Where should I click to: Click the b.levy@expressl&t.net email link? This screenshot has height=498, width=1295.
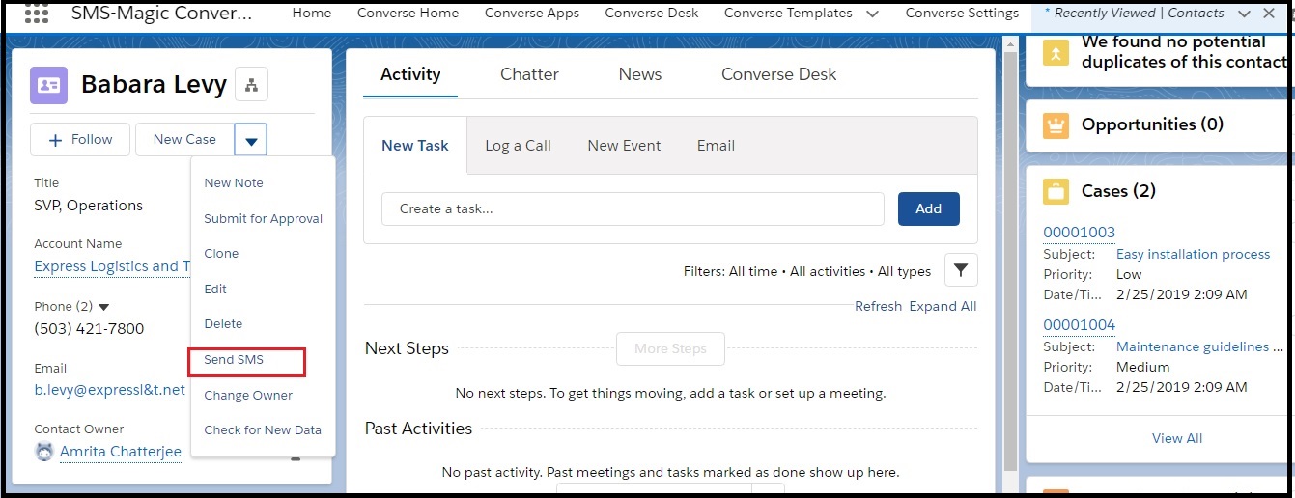tap(109, 390)
